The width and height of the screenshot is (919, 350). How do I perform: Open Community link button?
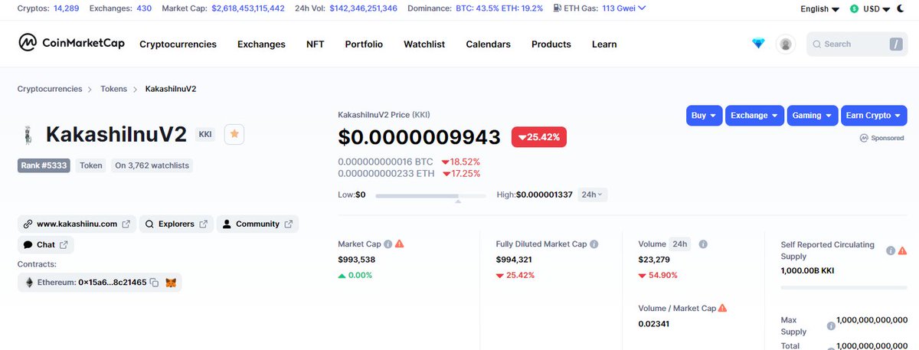tap(257, 224)
